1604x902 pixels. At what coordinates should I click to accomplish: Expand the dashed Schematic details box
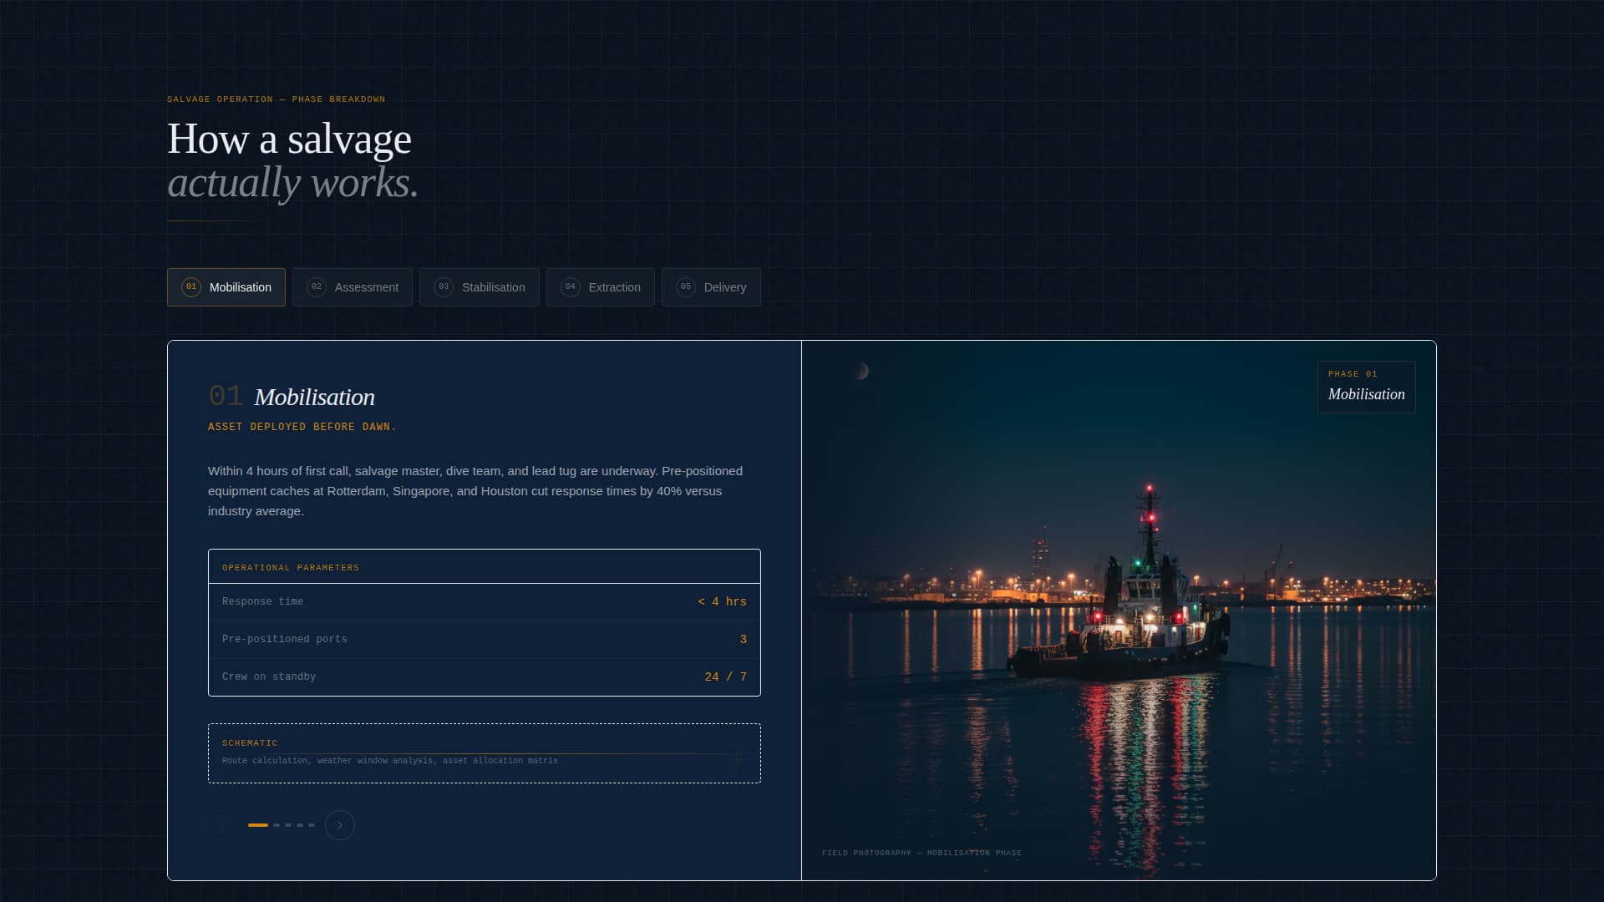[x=484, y=753]
